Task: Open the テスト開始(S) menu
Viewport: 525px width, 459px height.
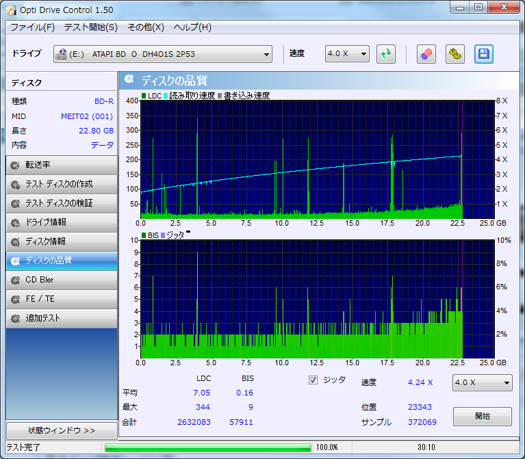Action: (91, 27)
